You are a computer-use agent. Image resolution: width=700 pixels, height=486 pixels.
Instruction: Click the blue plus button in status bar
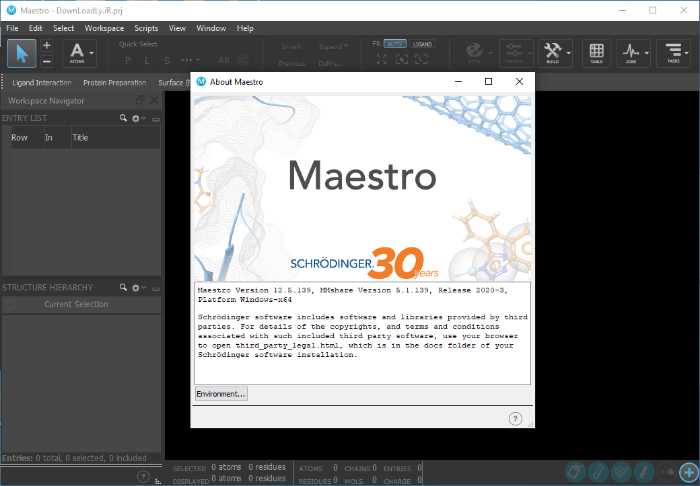click(x=688, y=471)
